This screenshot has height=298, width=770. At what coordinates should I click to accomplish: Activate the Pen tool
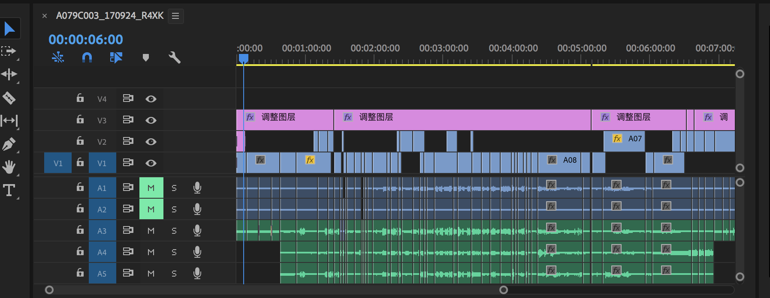(x=9, y=144)
